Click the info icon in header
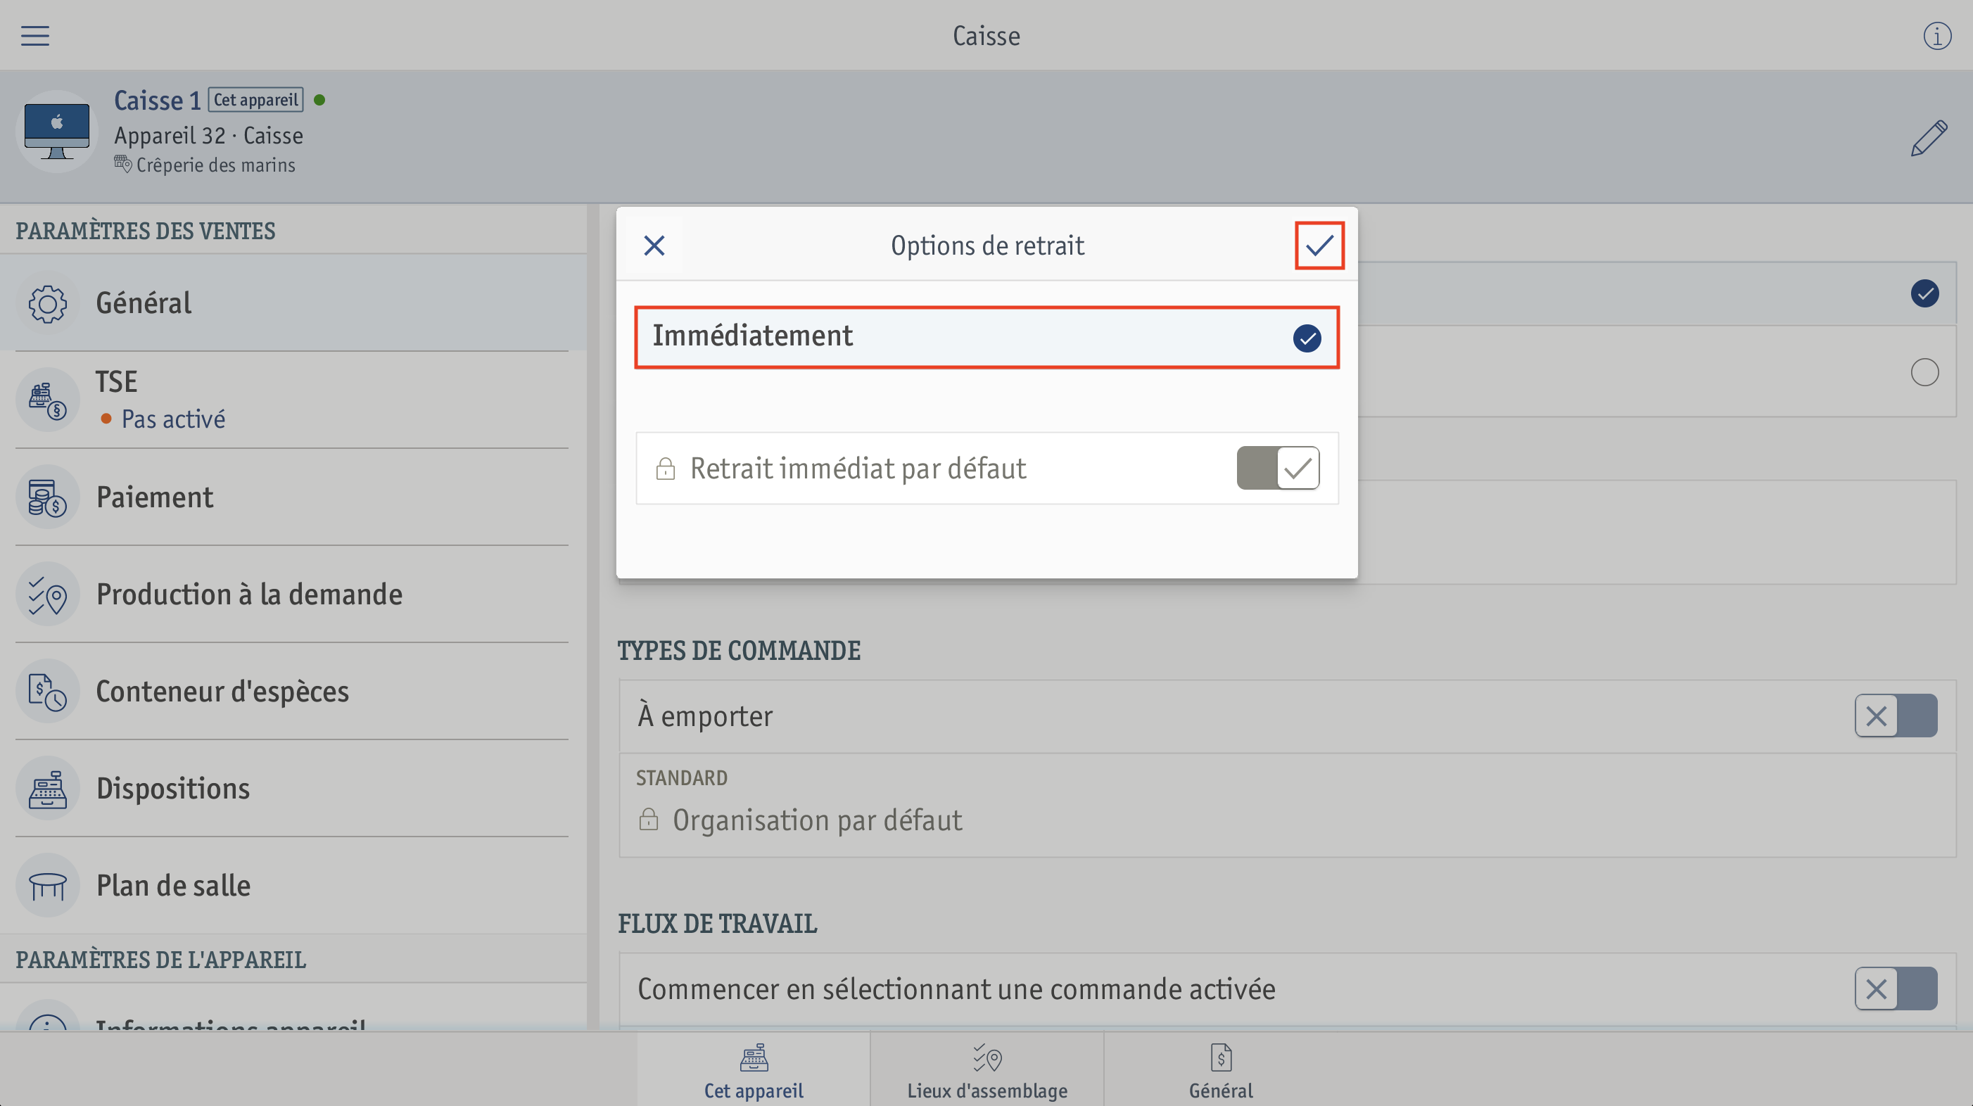The height and width of the screenshot is (1106, 1973). pyautogui.click(x=1937, y=35)
